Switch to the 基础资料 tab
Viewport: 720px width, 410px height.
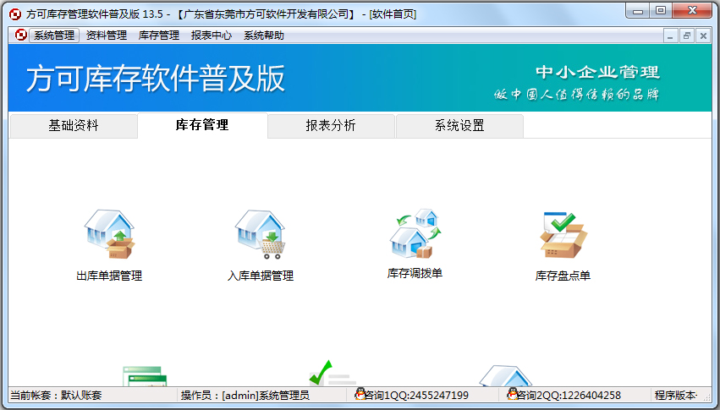pos(73,126)
